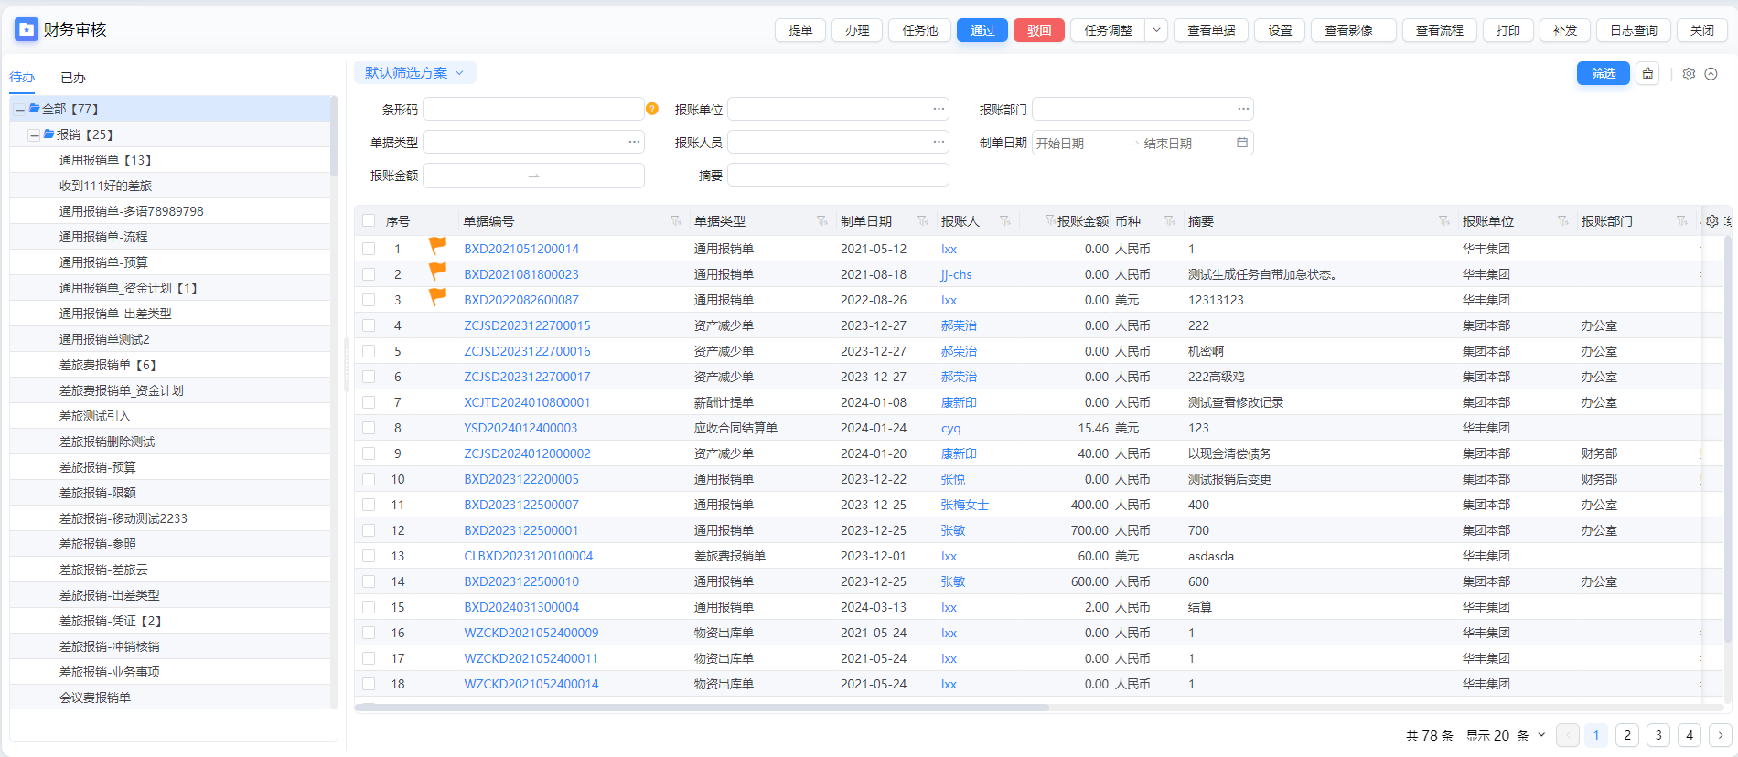The image size is (1738, 757).
Task: Open the 默认筛选方案 dropdown
Action: (415, 73)
